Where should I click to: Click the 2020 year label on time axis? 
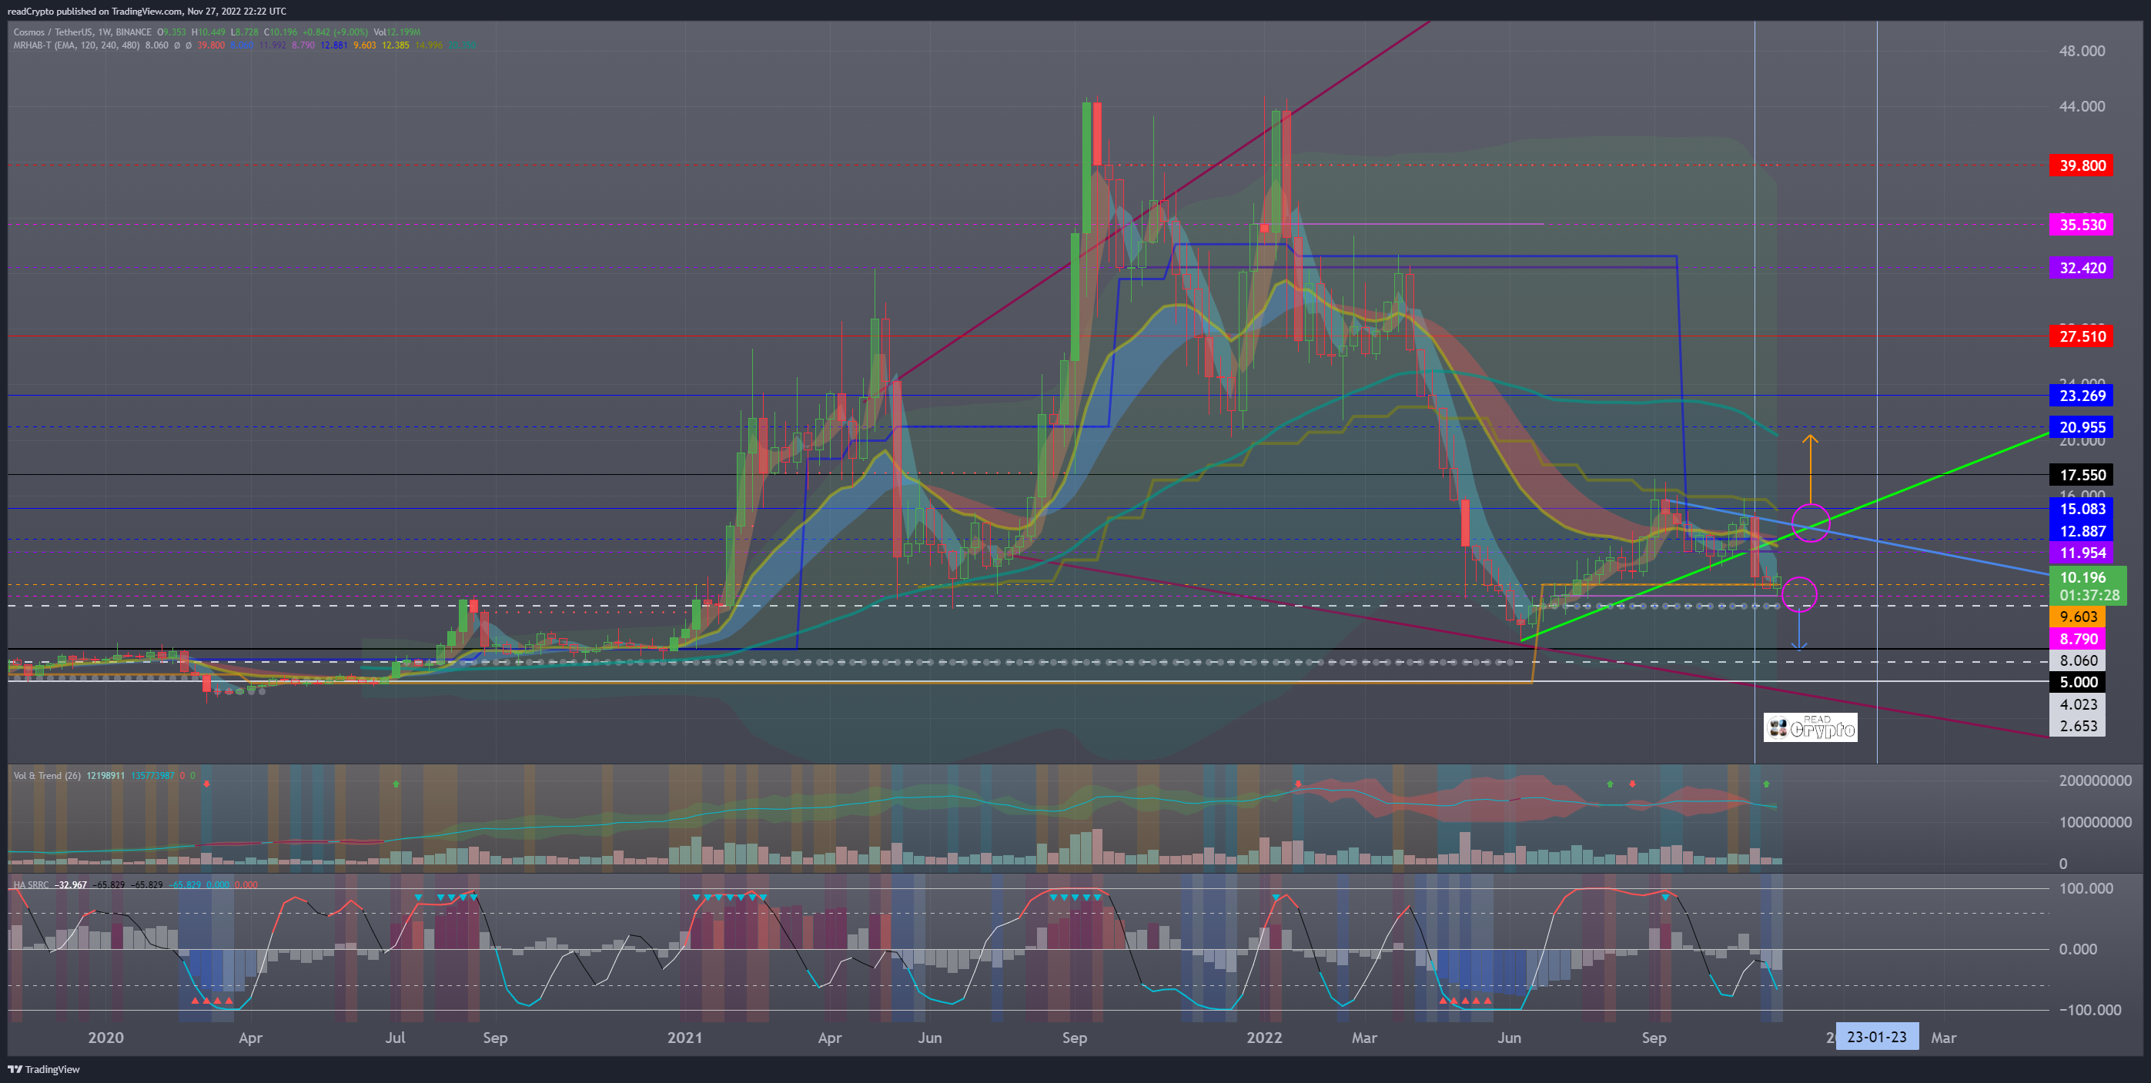point(106,1037)
